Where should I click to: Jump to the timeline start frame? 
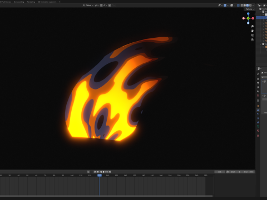(x=95, y=172)
